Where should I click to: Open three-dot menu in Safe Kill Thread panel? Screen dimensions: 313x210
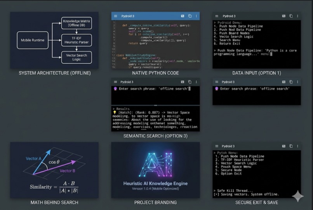coord(297,146)
